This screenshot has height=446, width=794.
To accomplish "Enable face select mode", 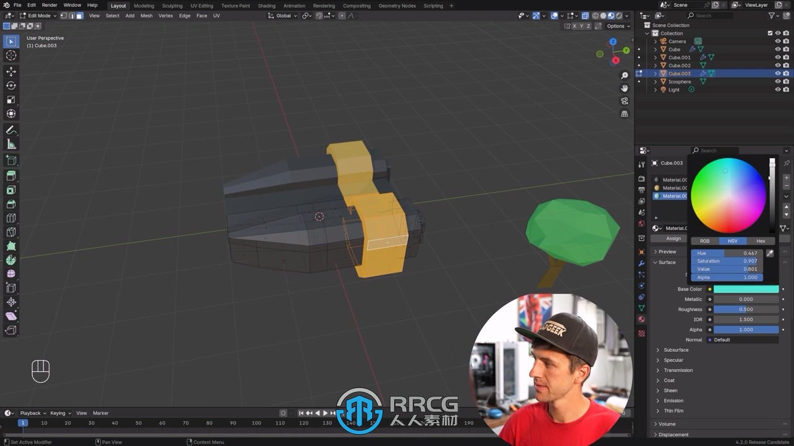I will coord(79,15).
